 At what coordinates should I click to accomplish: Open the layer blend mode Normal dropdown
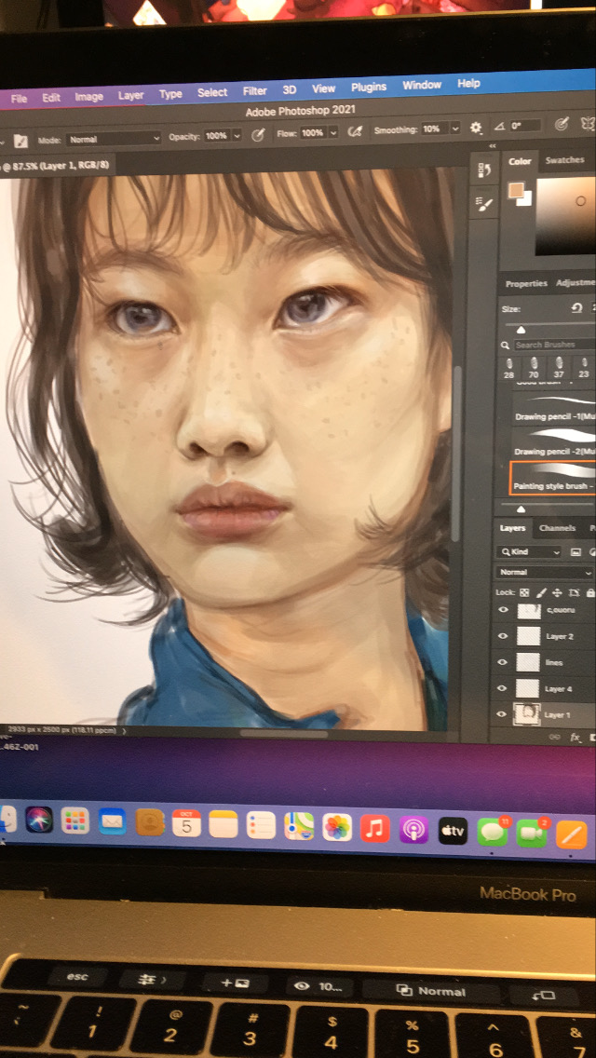click(x=545, y=572)
